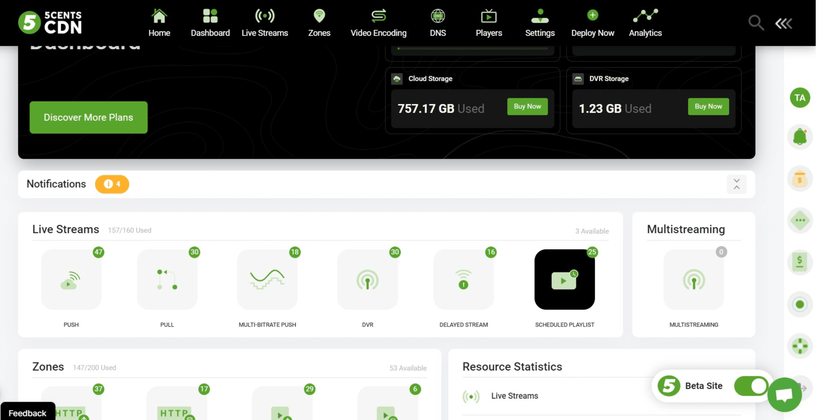Open the Push live stream tile

(71, 279)
